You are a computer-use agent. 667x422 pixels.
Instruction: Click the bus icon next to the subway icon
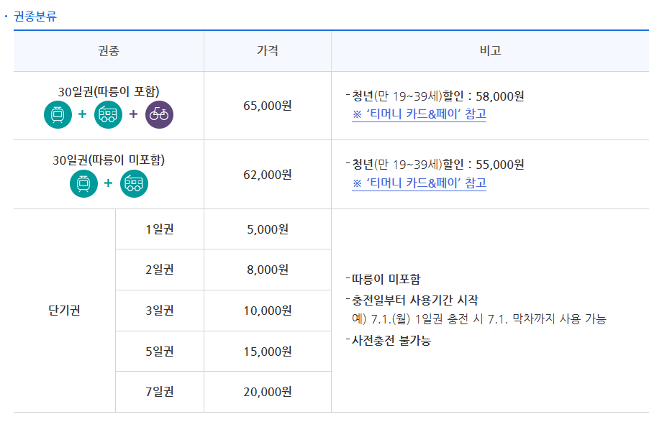tap(109, 114)
